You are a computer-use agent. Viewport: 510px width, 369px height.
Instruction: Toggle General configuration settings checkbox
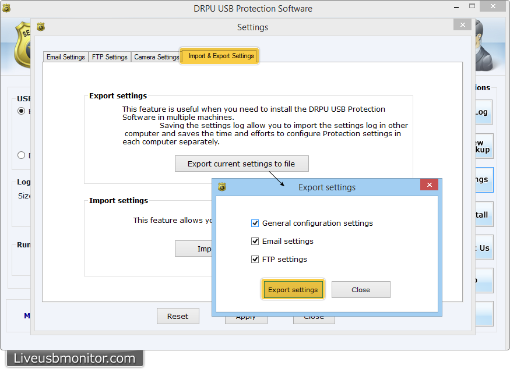coord(255,223)
